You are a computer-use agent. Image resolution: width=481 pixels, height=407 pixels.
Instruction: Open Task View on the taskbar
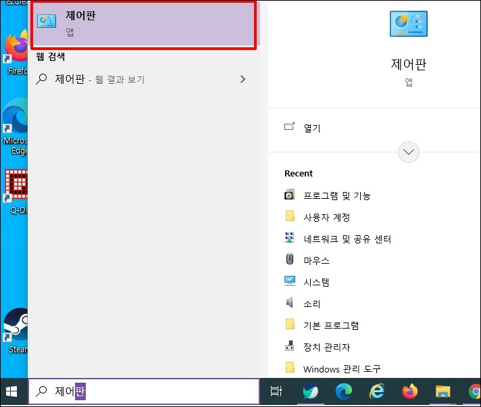[x=276, y=391]
